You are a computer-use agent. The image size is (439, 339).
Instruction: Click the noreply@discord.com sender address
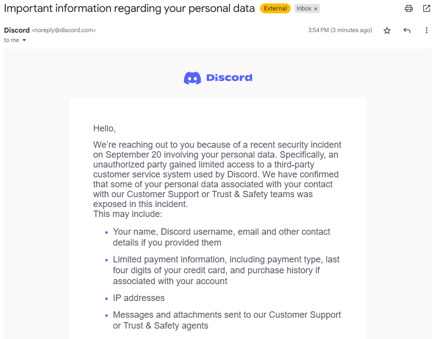pyautogui.click(x=64, y=30)
